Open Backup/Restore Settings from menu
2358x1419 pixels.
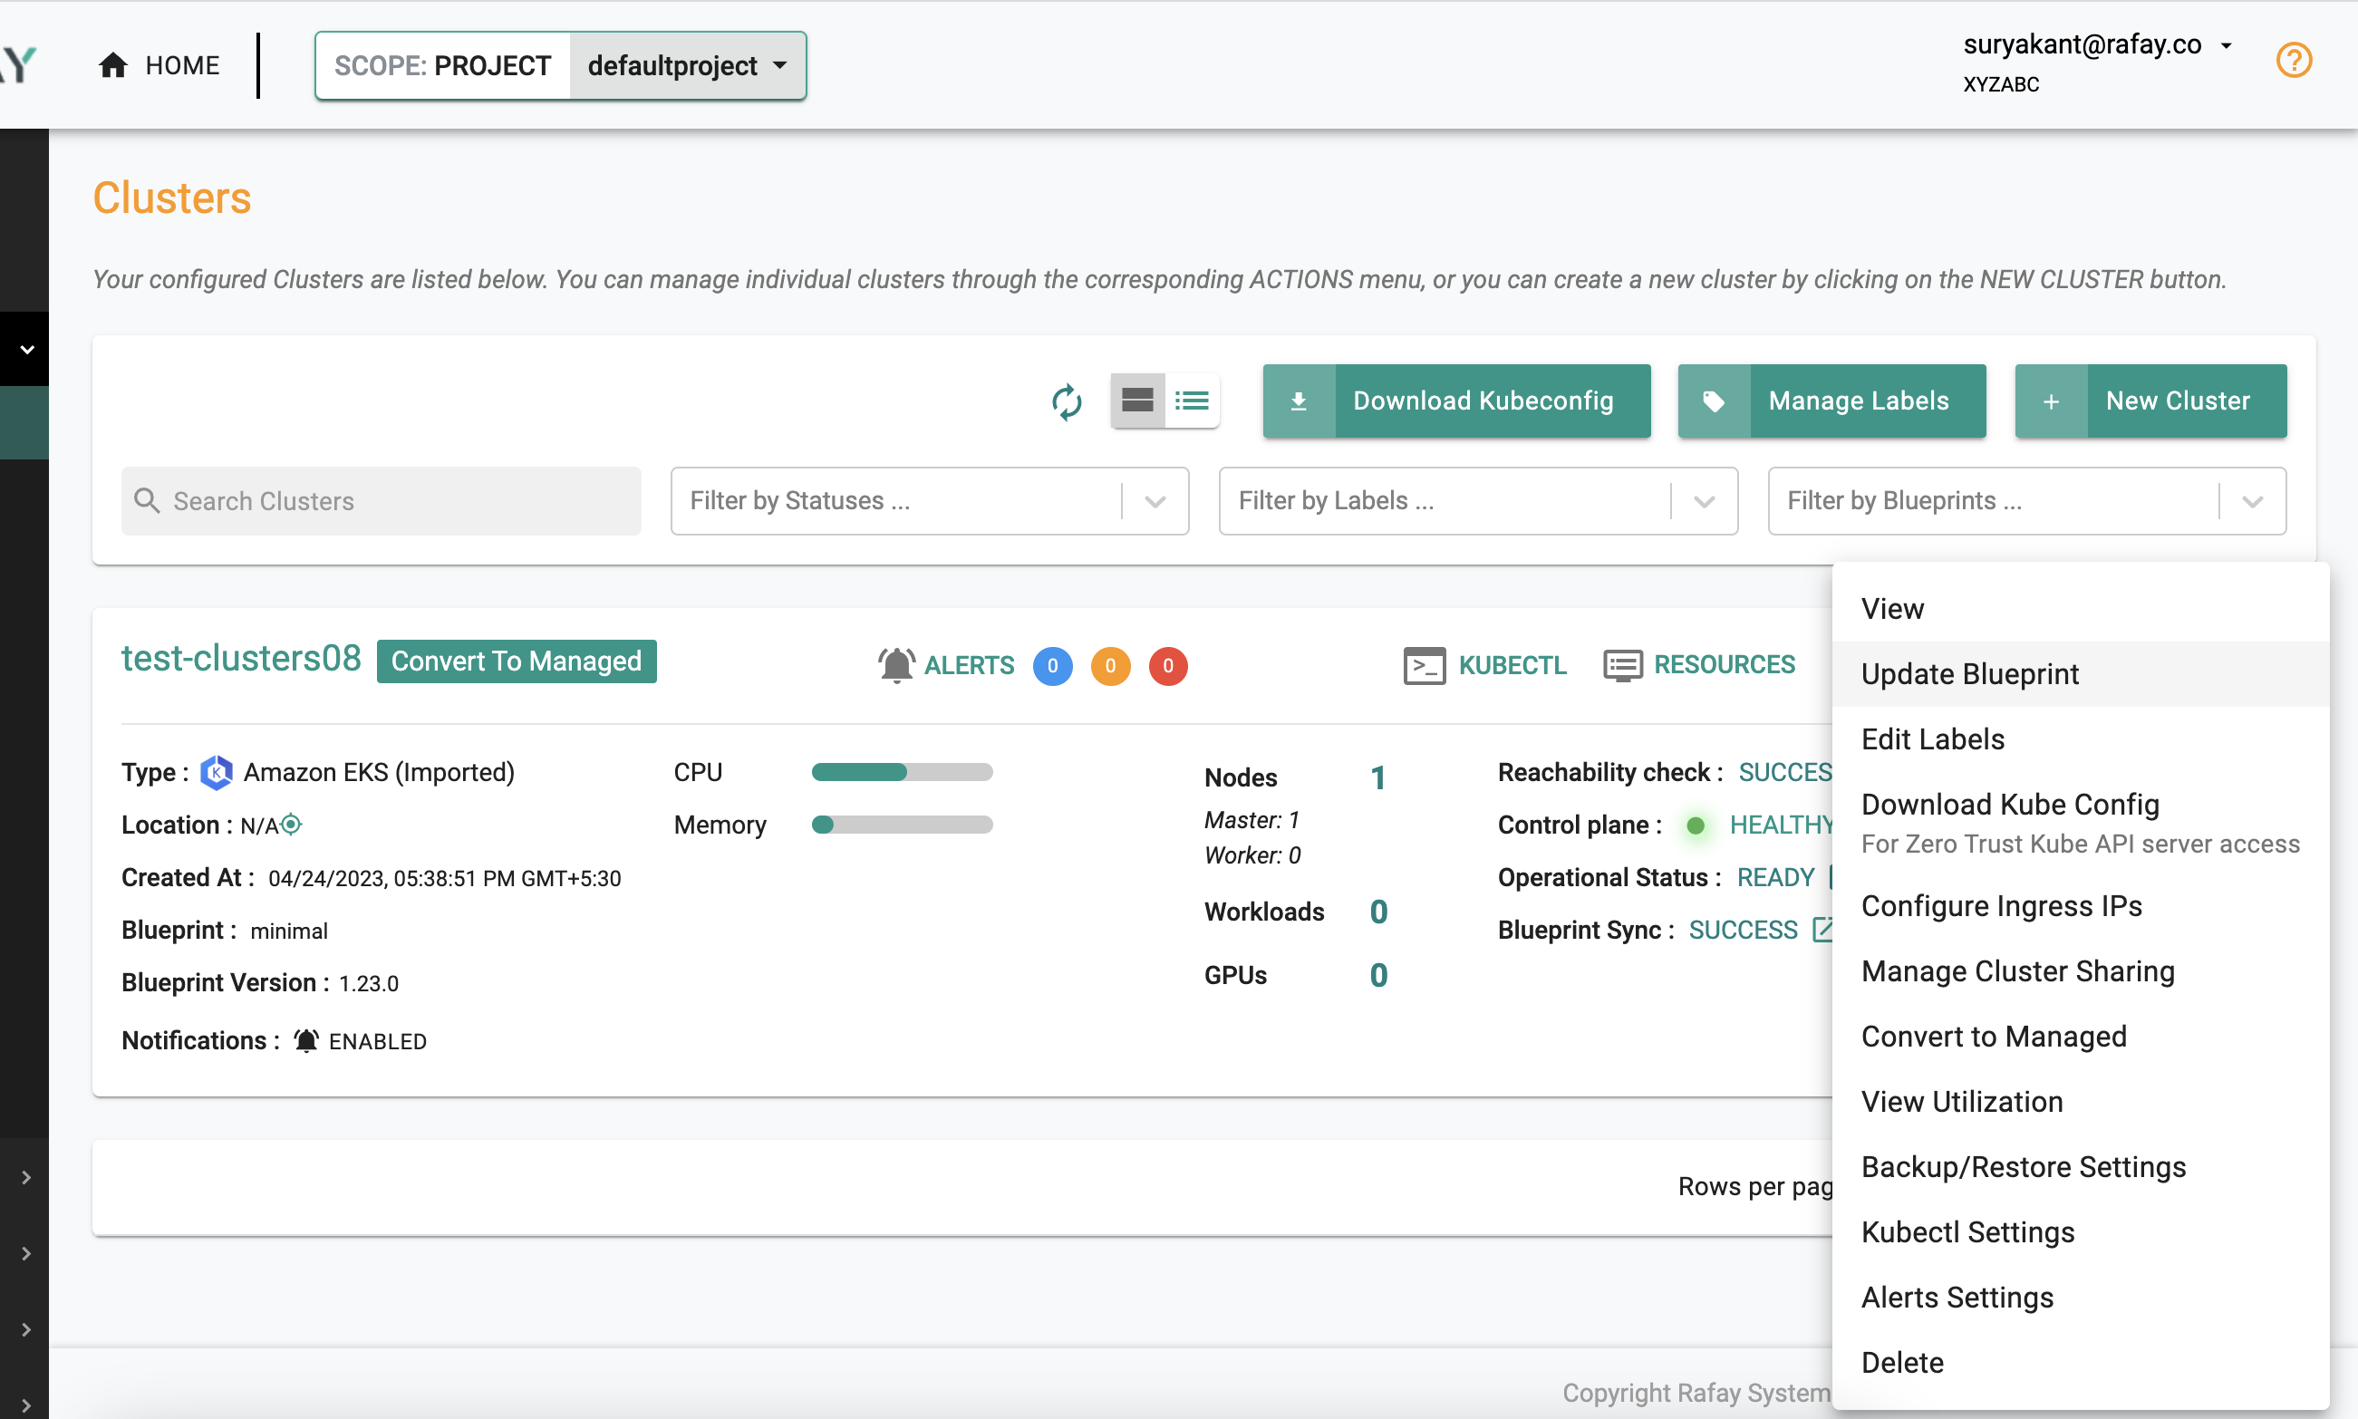[2080, 1166]
